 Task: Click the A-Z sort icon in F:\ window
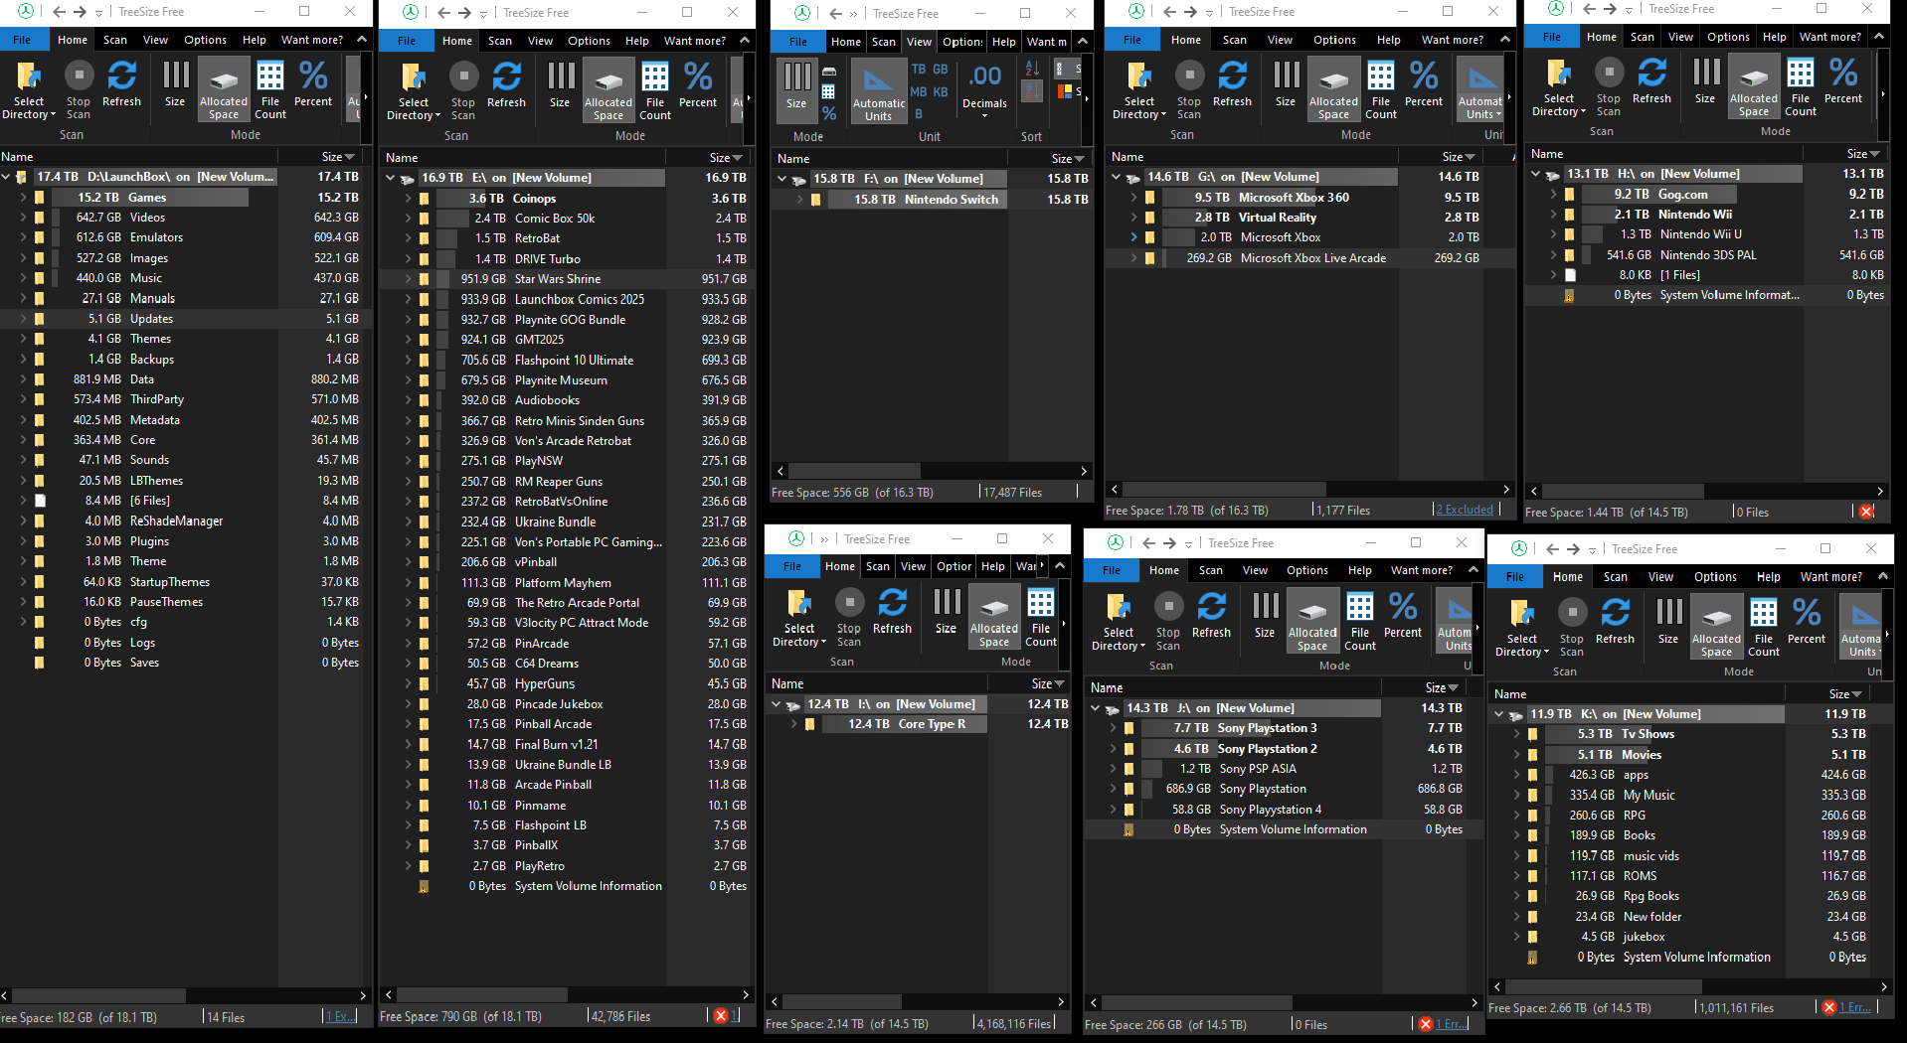click(1032, 69)
